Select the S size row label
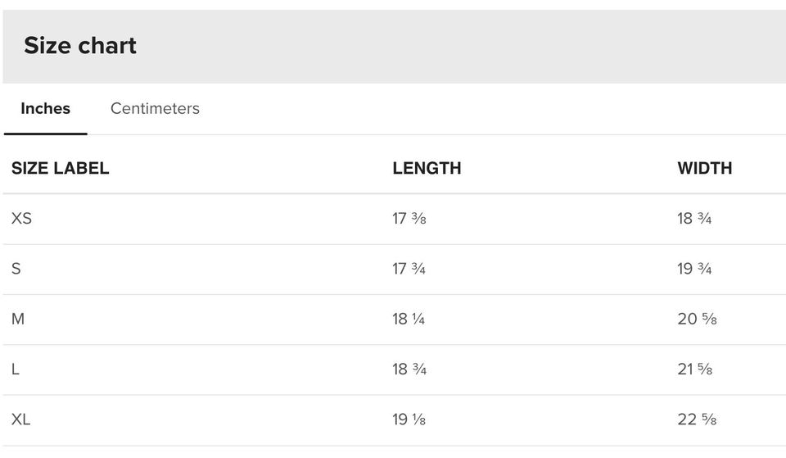The image size is (786, 458). coord(16,269)
